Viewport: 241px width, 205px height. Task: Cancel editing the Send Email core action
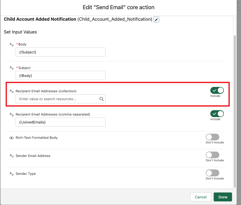(201, 197)
